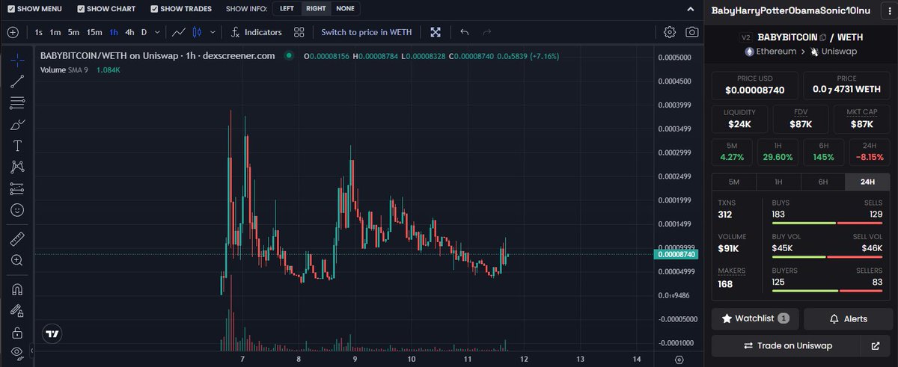Viewport: 898px width, 367px height.
Task: Undo the last chart action
Action: click(x=465, y=32)
